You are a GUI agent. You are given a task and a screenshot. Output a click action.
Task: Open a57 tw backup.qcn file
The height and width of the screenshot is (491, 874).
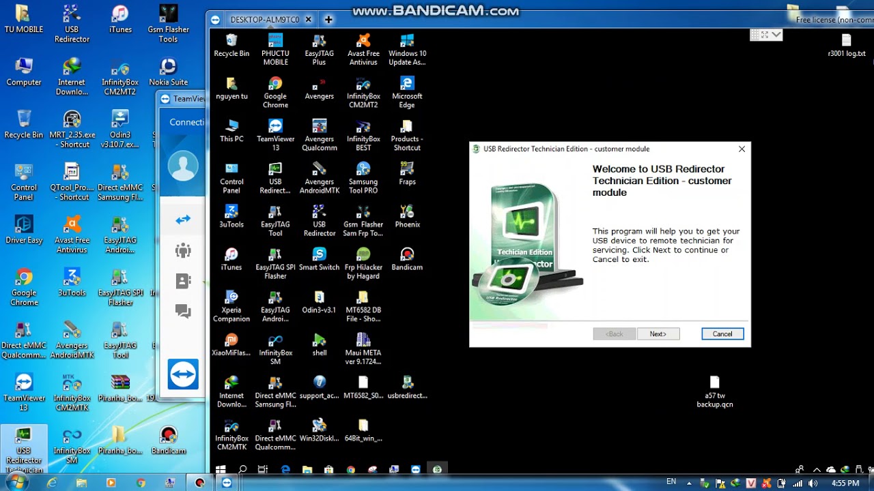point(714,392)
